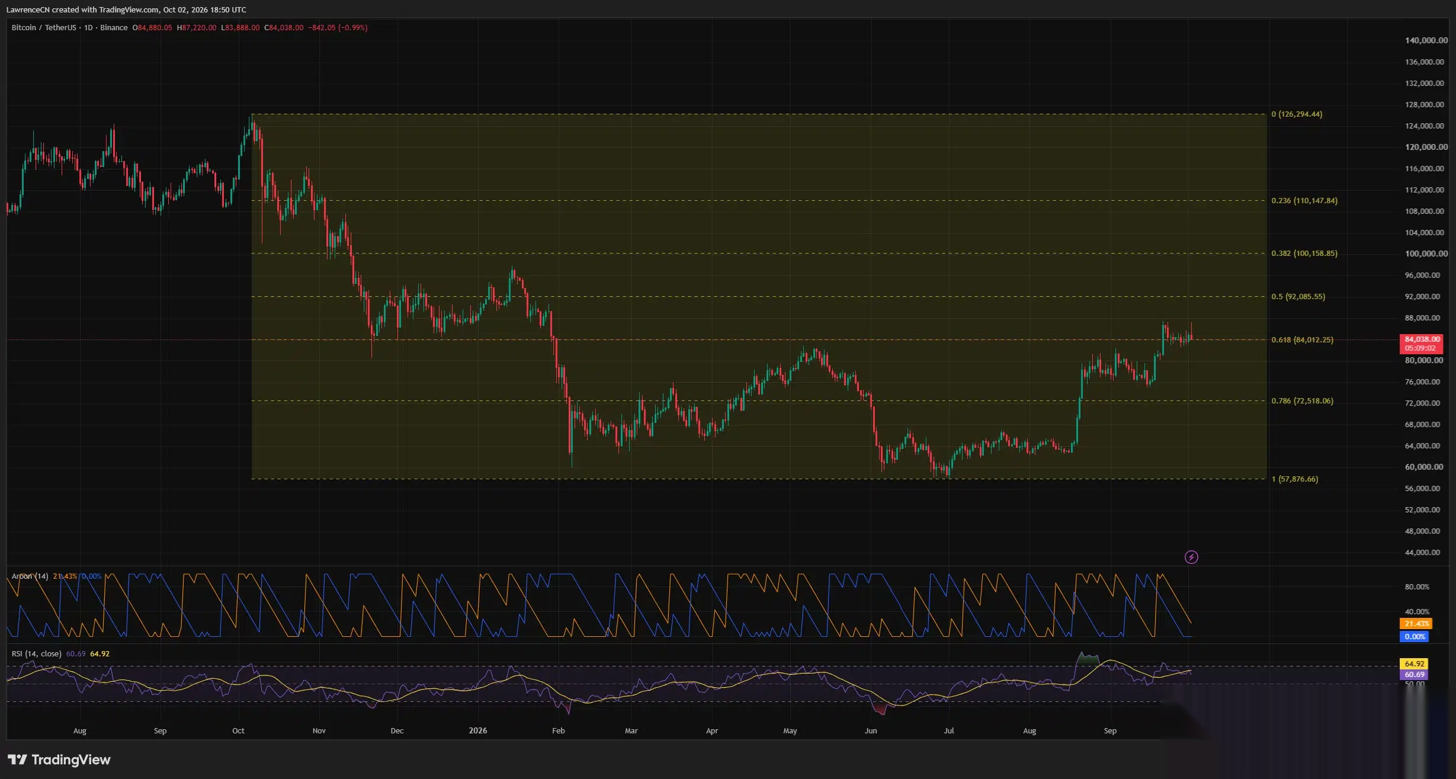Image resolution: width=1456 pixels, height=779 pixels.
Task: Click the close price value C84,038.00
Action: click(x=284, y=28)
